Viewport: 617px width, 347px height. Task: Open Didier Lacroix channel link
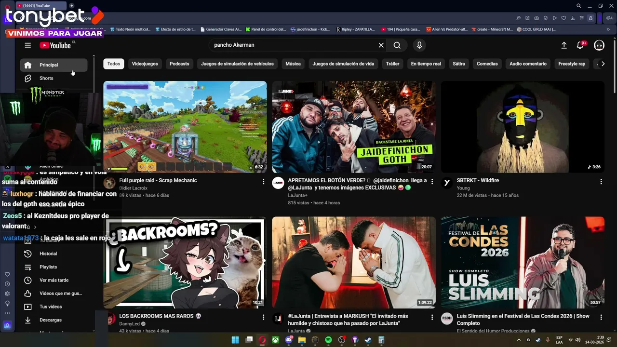pyautogui.click(x=134, y=188)
